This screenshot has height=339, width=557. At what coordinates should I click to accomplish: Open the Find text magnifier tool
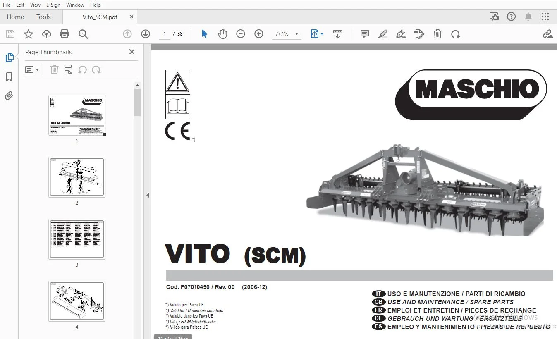pyautogui.click(x=83, y=34)
